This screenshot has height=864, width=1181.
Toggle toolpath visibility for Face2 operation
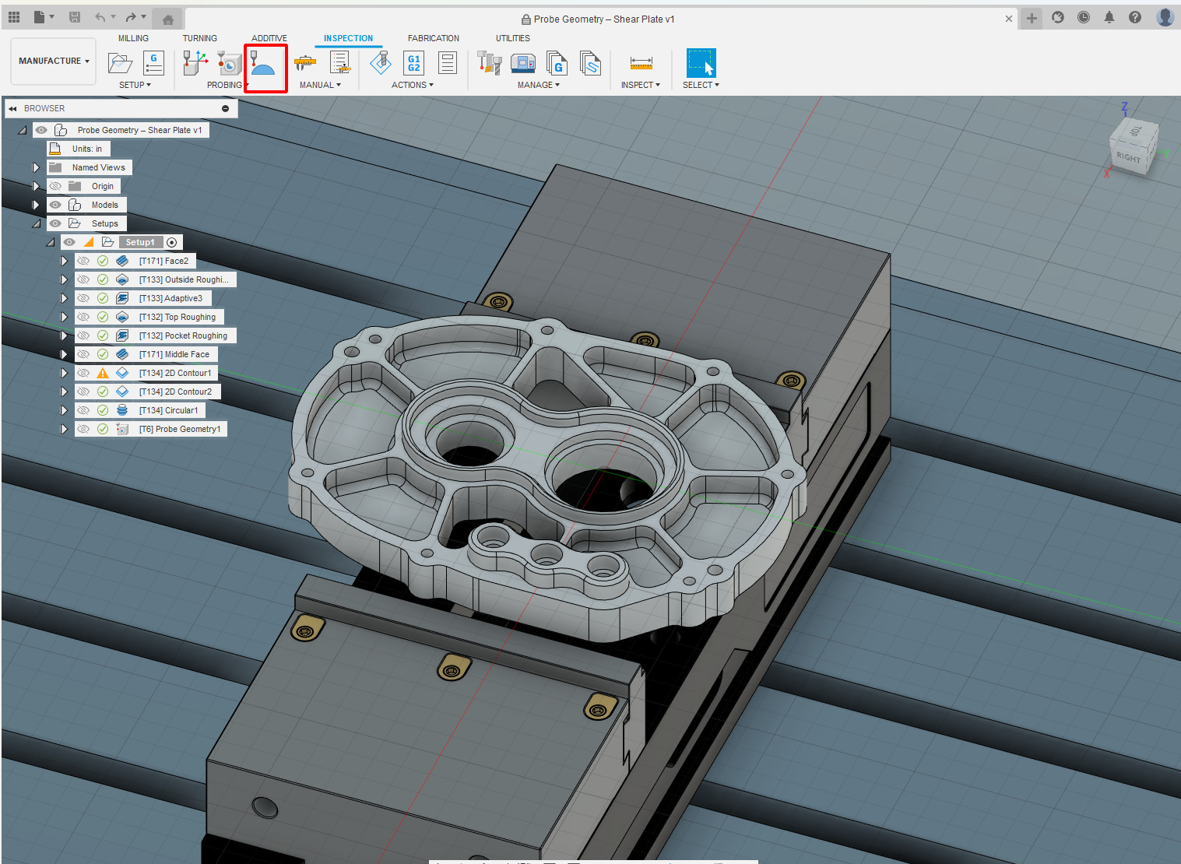tap(83, 261)
